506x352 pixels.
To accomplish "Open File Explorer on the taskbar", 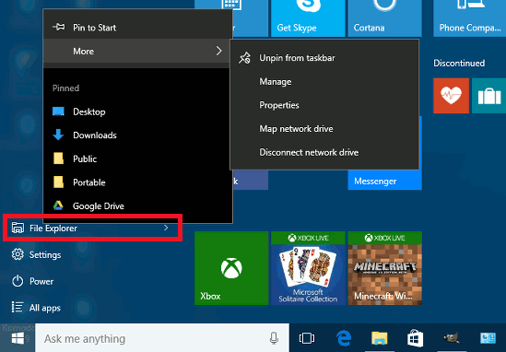I will (x=380, y=338).
